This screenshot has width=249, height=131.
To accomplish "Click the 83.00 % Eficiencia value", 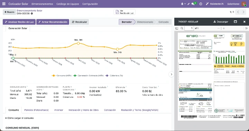I will pos(121,91).
